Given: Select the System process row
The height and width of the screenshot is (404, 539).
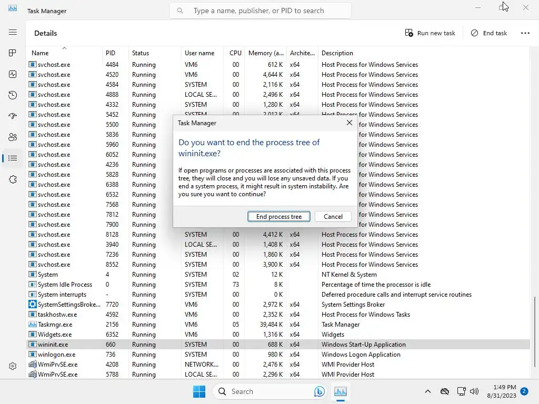Looking at the screenshot, I should (278, 275).
